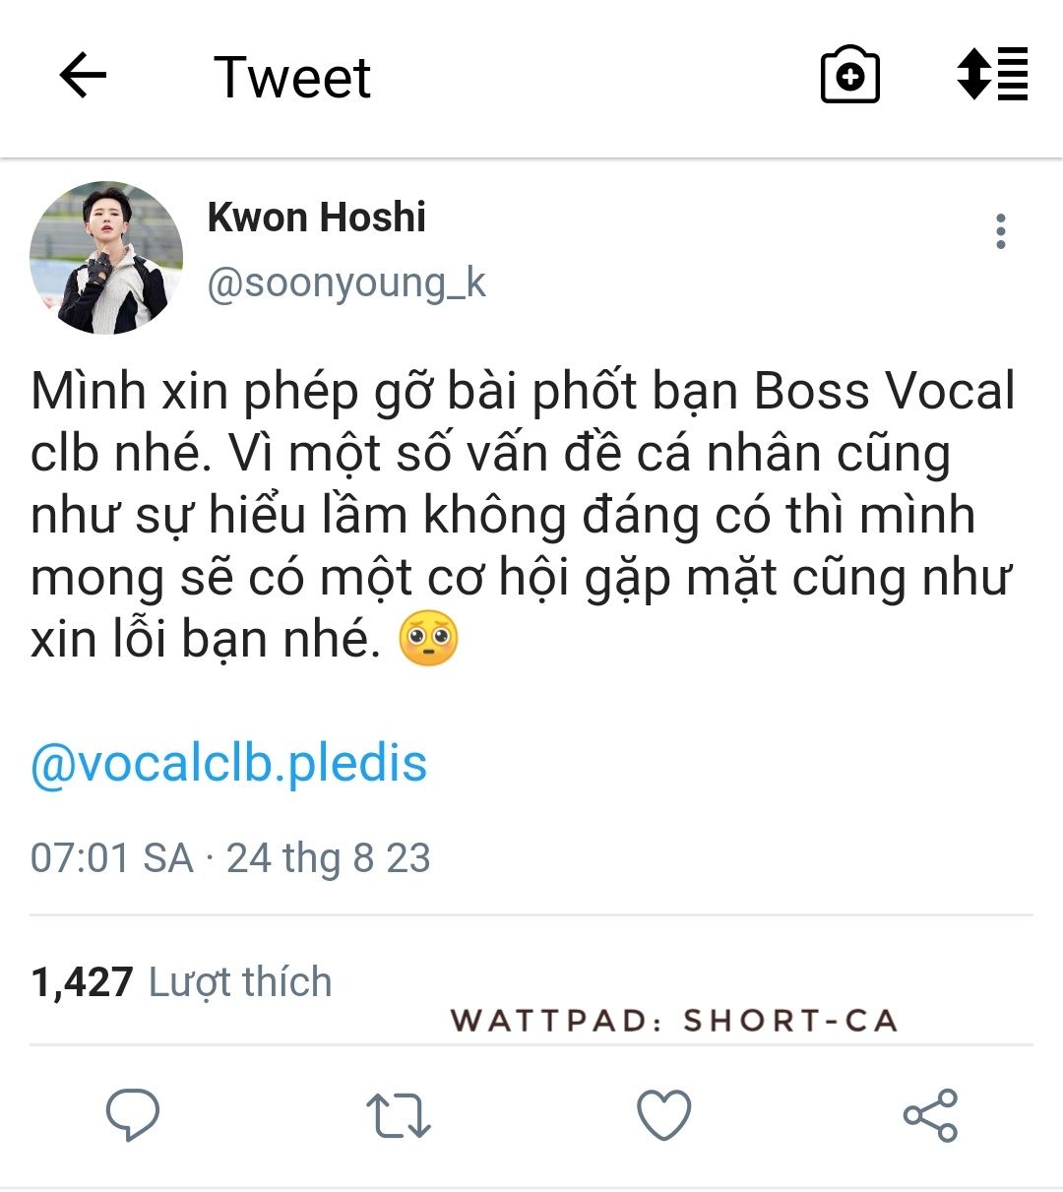The image size is (1063, 1192).
Task: Share the tweet via share icon
Action: coord(930,1115)
